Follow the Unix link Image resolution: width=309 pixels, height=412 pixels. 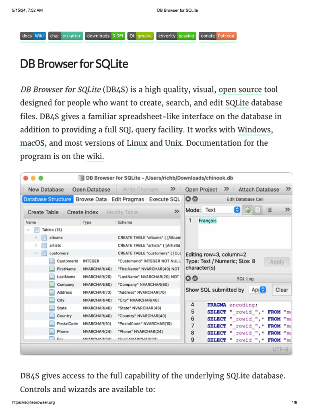pos(173,143)
